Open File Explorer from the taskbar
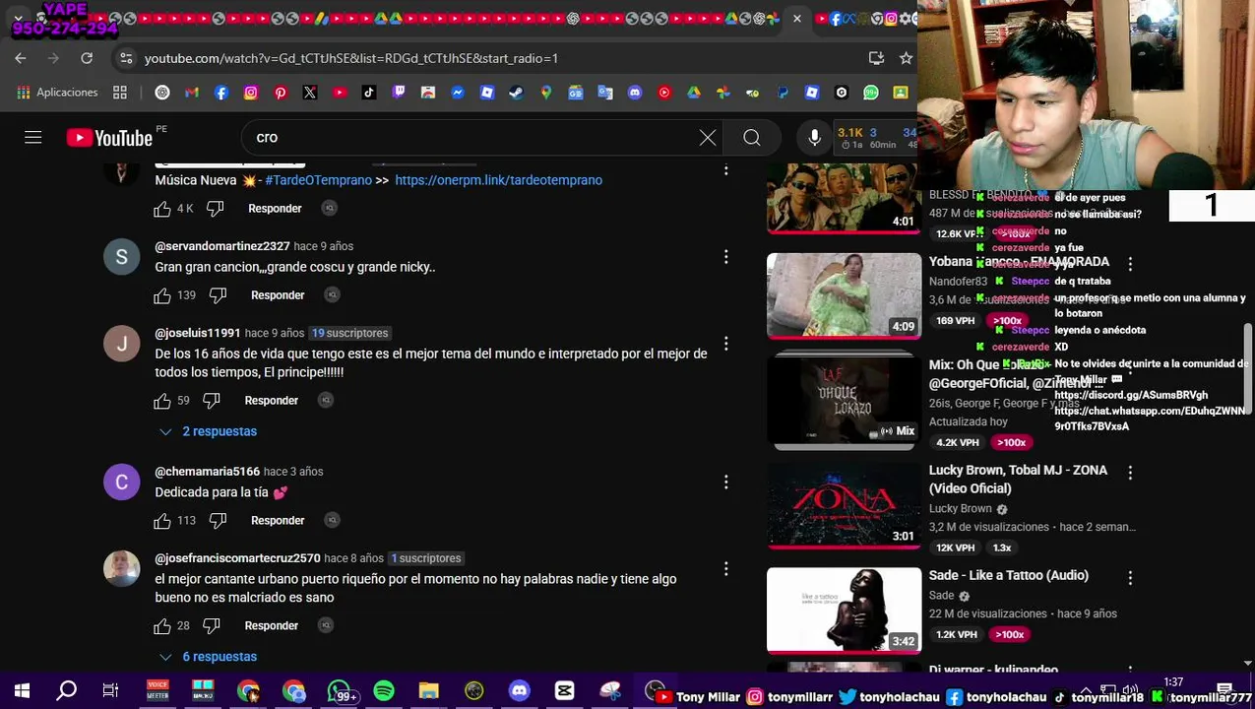 [x=429, y=691]
